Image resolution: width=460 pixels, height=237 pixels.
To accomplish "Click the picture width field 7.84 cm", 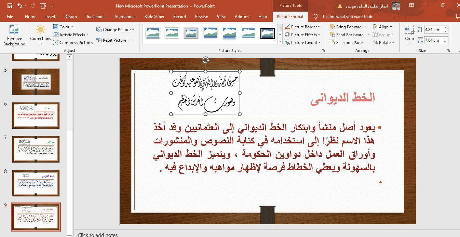I will [x=433, y=40].
